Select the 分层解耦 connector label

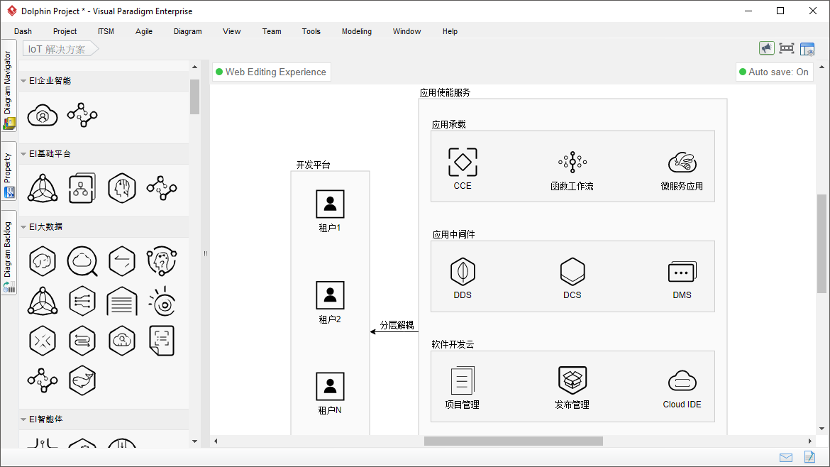[x=397, y=325]
